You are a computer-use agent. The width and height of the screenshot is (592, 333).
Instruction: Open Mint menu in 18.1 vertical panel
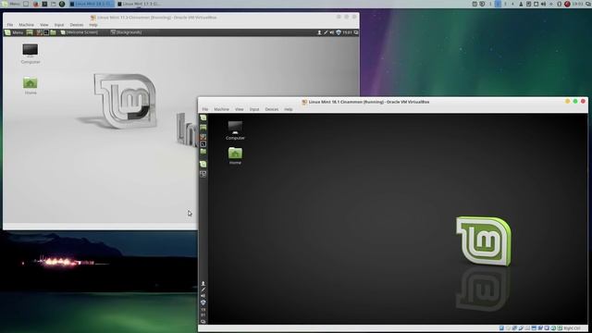pos(203,117)
